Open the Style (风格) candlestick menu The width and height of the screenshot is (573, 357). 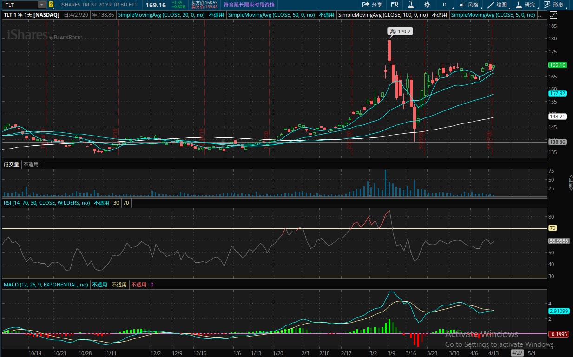point(468,5)
